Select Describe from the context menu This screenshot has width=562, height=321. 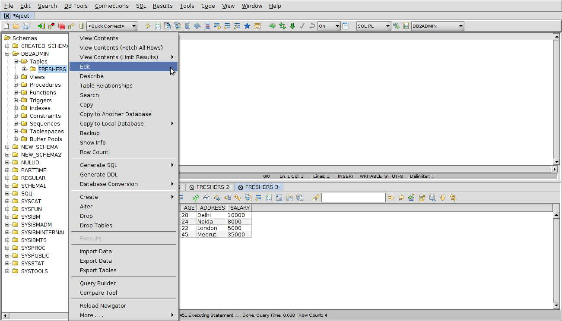tap(92, 76)
